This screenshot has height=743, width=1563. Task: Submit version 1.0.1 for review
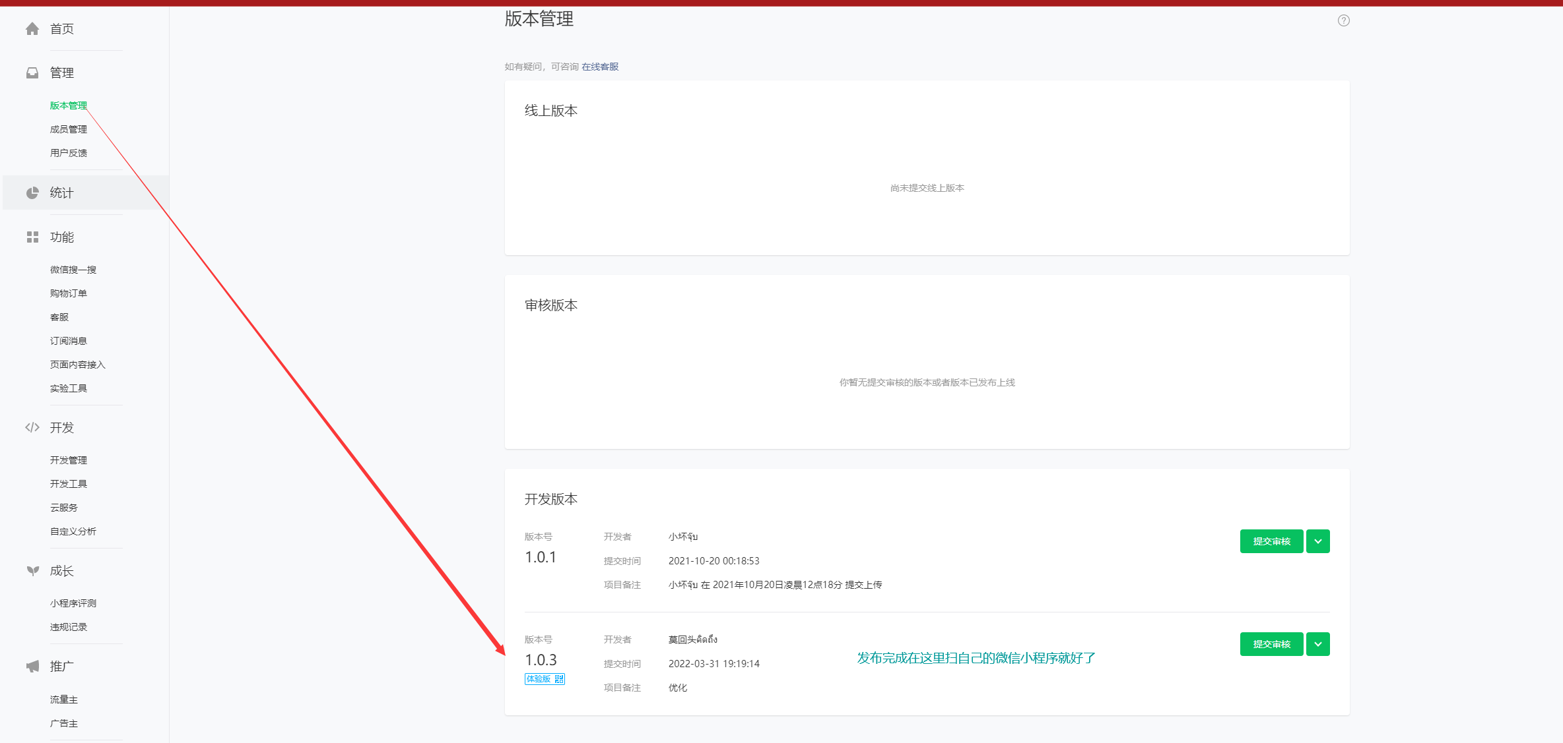click(x=1271, y=541)
